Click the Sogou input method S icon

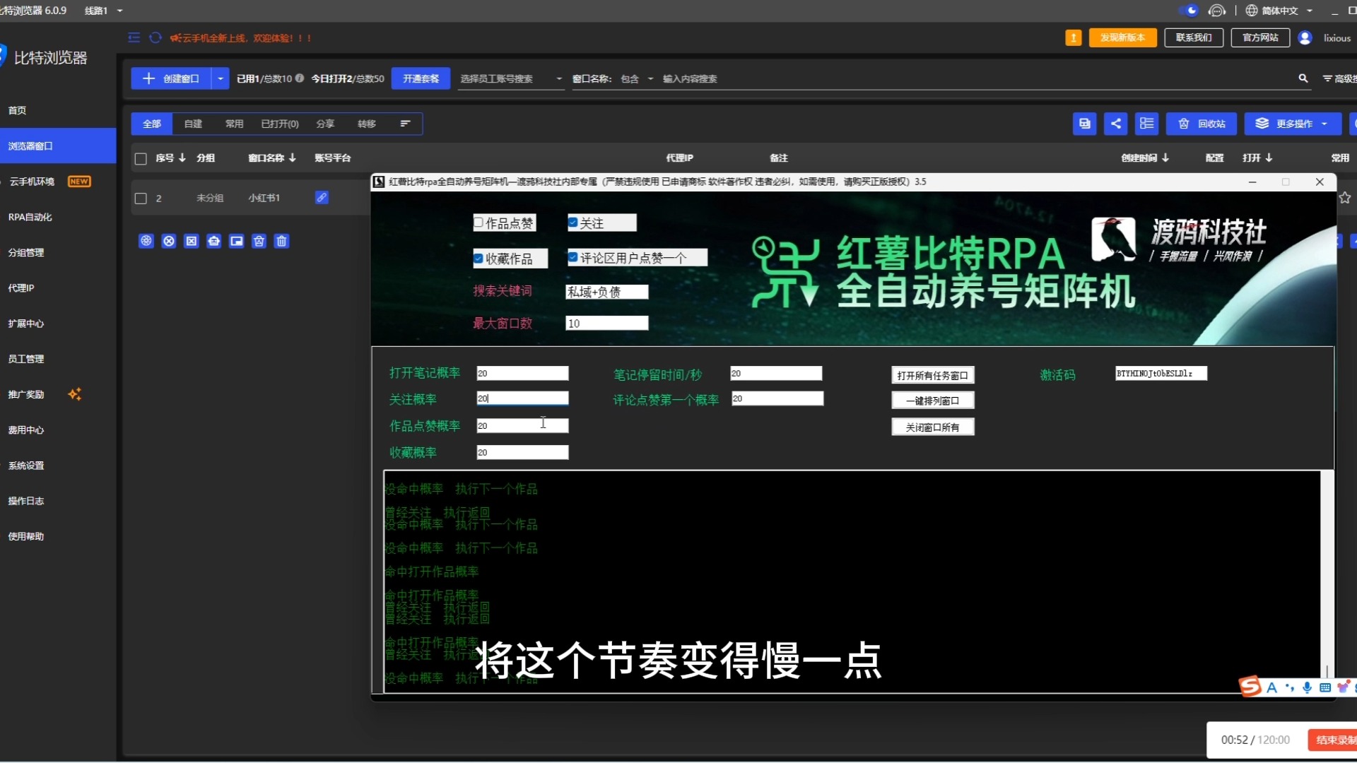1250,686
